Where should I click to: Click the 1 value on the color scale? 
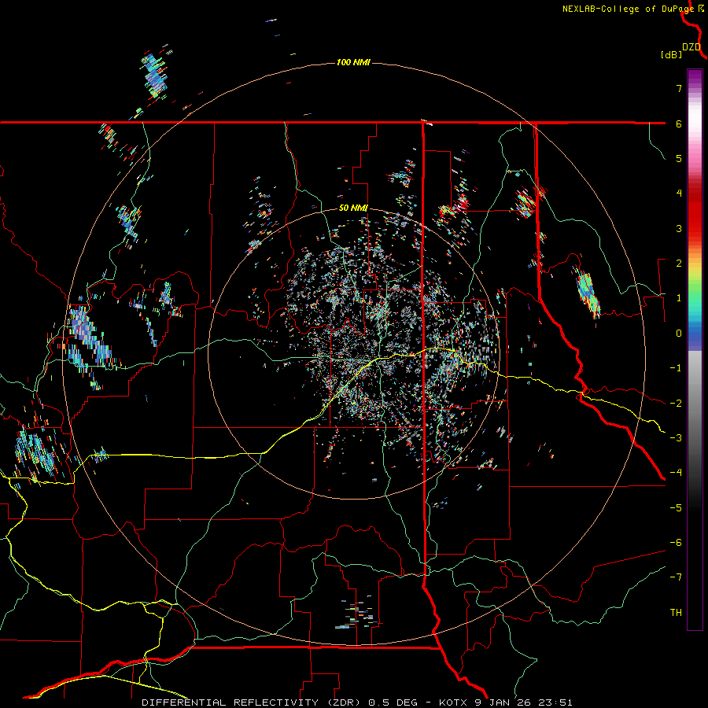(x=679, y=298)
